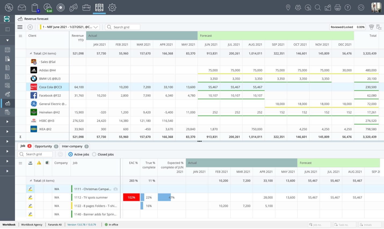Viewport: 384px width, 229px height.
Task: Open the help question mark icon
Action: tap(347, 7)
